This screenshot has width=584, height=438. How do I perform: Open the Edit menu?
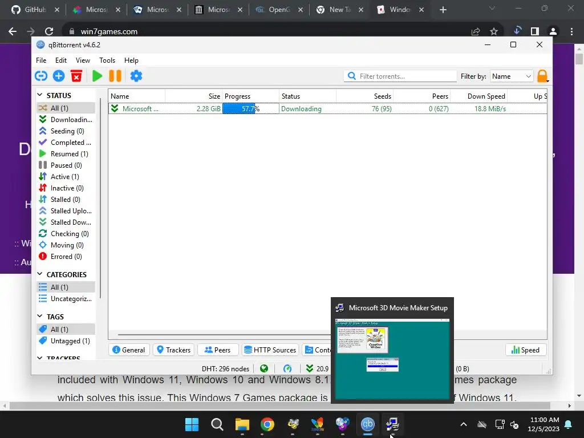[x=60, y=60]
